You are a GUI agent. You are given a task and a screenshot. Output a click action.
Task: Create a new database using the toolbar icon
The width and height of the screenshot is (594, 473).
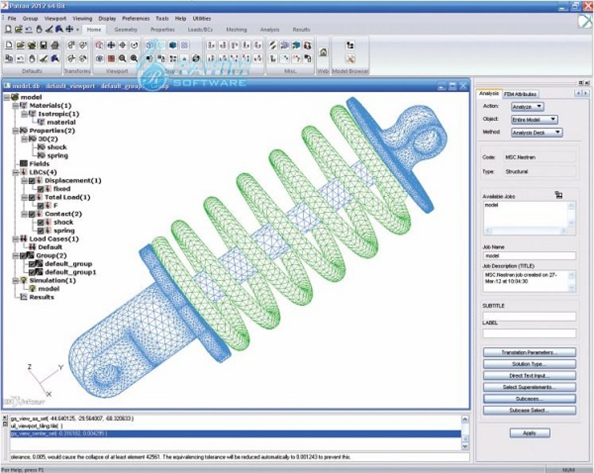click(x=10, y=45)
